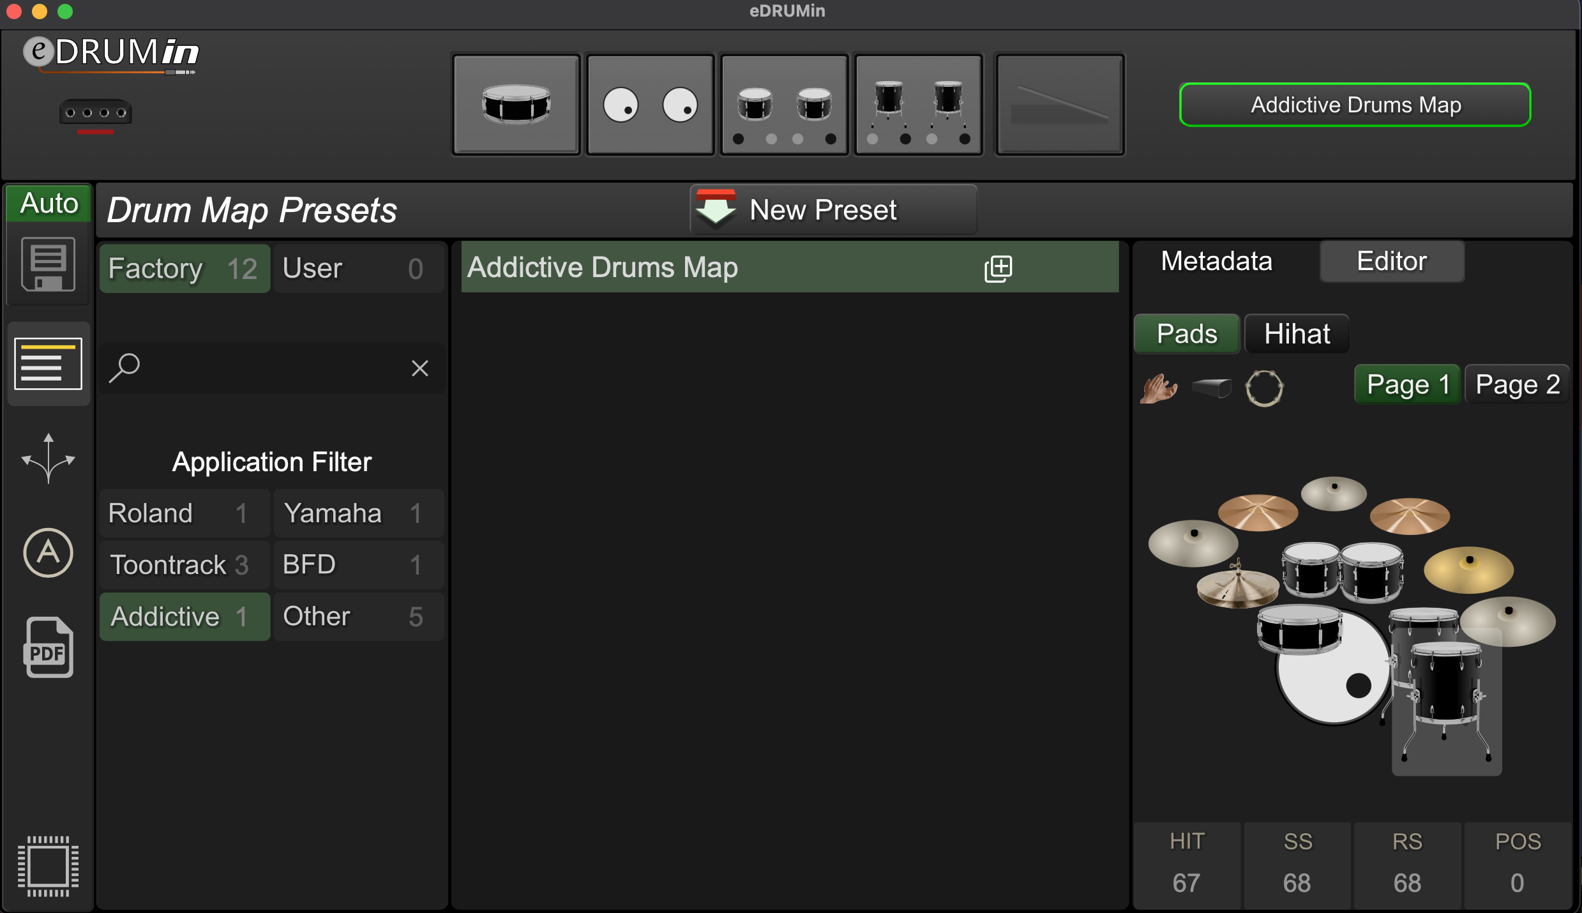The image size is (1582, 913).
Task: Click the eDRUMin device icon
Action: 95,115
